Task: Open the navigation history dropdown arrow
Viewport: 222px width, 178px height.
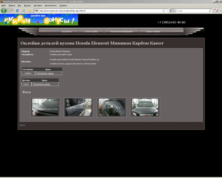Action: [x=12, y=11]
